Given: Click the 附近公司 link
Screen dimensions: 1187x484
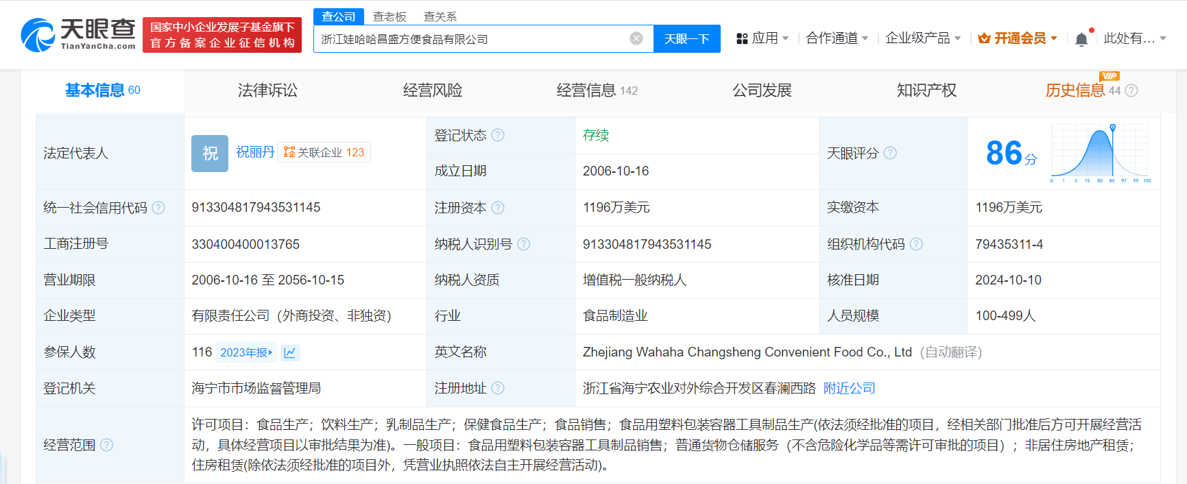Looking at the screenshot, I should click(x=849, y=388).
